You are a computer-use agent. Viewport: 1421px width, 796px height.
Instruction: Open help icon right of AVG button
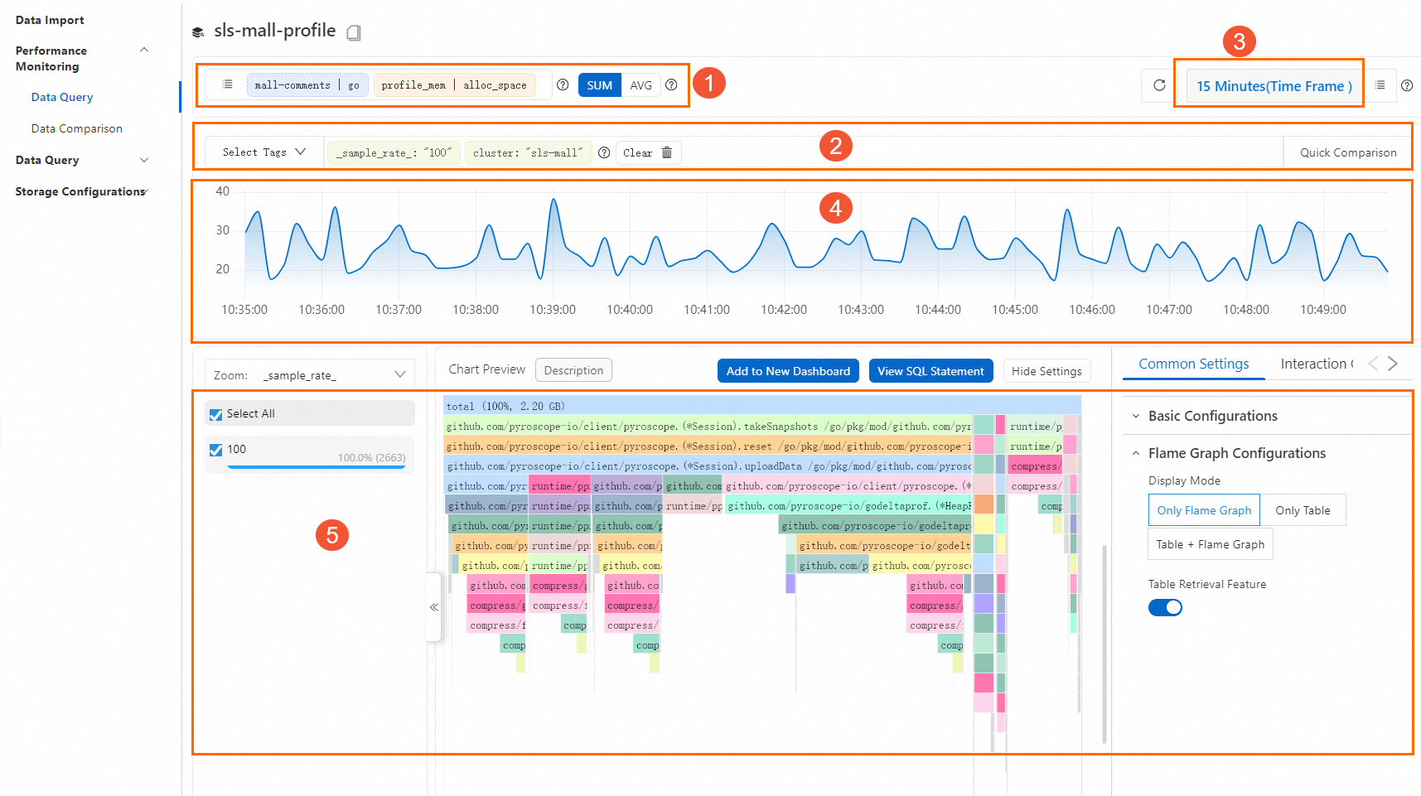coord(671,84)
